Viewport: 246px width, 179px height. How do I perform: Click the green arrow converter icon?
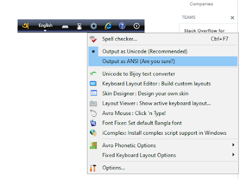[x=93, y=74]
